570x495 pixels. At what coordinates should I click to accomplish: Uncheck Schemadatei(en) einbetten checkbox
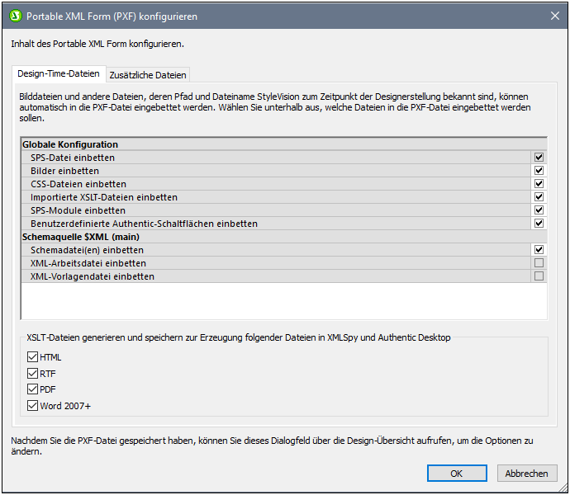point(539,250)
